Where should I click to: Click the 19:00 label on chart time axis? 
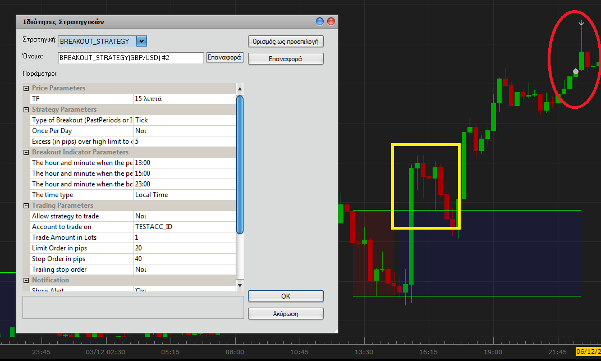[493, 352]
